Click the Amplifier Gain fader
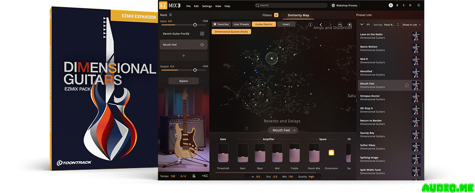This screenshot has width=475, height=193. [242, 153]
